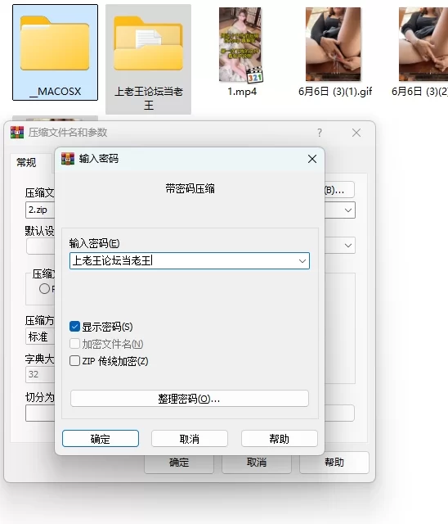Expand the password field dropdown arrow
Viewport: 448px width, 524px height.
coord(302,261)
